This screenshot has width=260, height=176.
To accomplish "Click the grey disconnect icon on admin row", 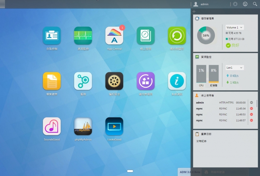I will 252,103.
